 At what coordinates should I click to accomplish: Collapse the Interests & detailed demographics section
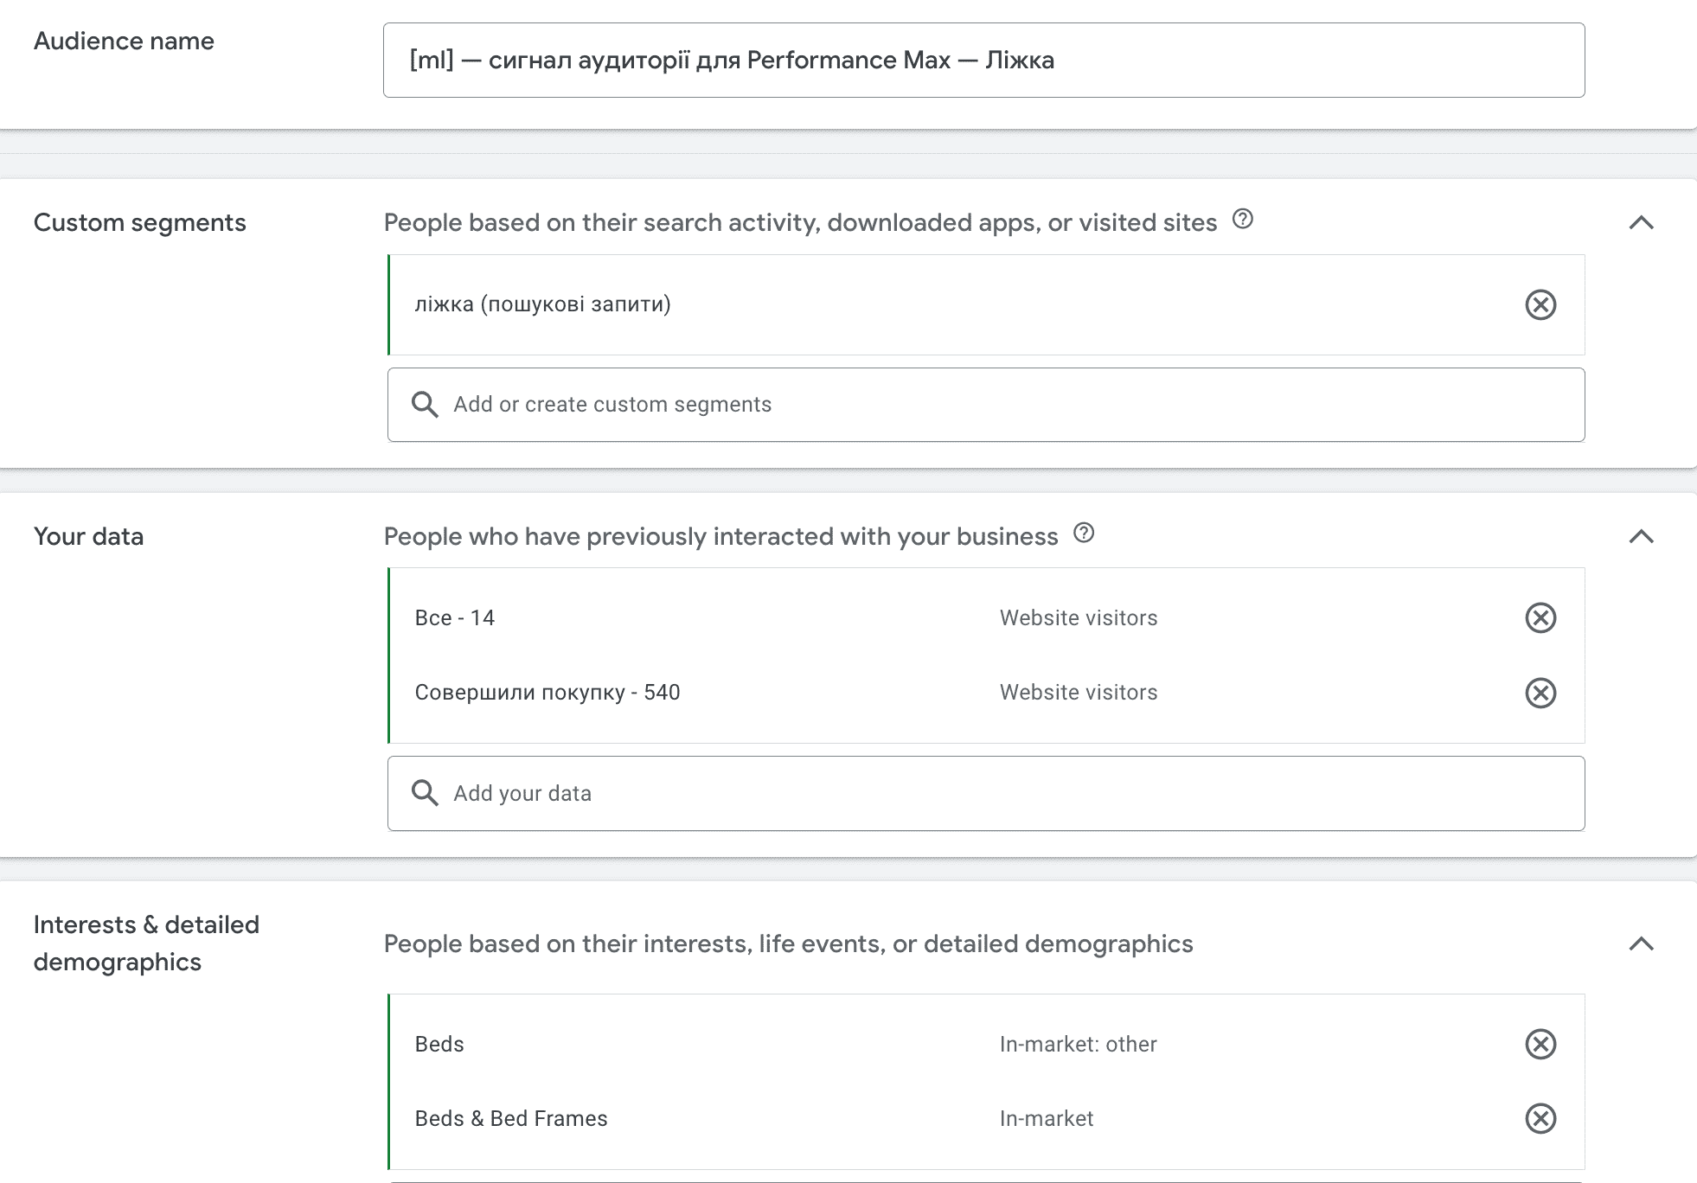tap(1641, 944)
